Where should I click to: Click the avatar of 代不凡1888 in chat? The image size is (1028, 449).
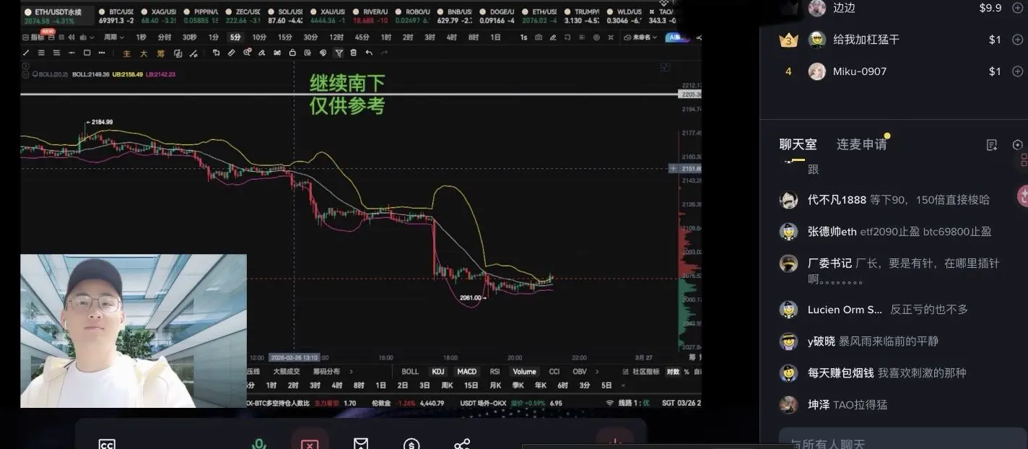pyautogui.click(x=788, y=200)
